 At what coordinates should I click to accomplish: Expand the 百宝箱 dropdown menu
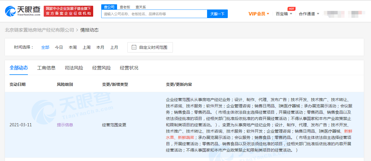click(x=284, y=14)
